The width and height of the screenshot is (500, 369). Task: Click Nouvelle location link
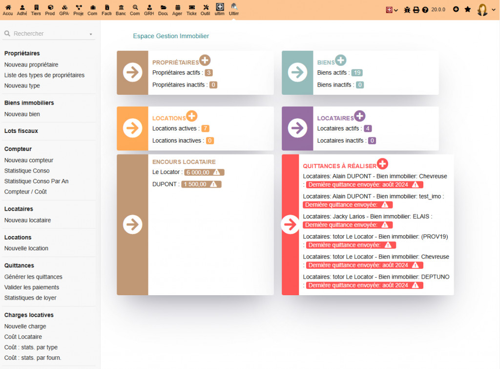26,248
